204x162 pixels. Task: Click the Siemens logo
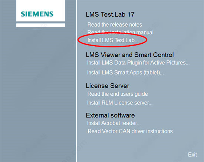pos(37,14)
